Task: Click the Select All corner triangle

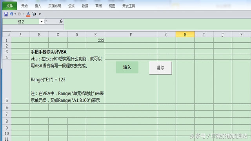Action: coord(7,34)
